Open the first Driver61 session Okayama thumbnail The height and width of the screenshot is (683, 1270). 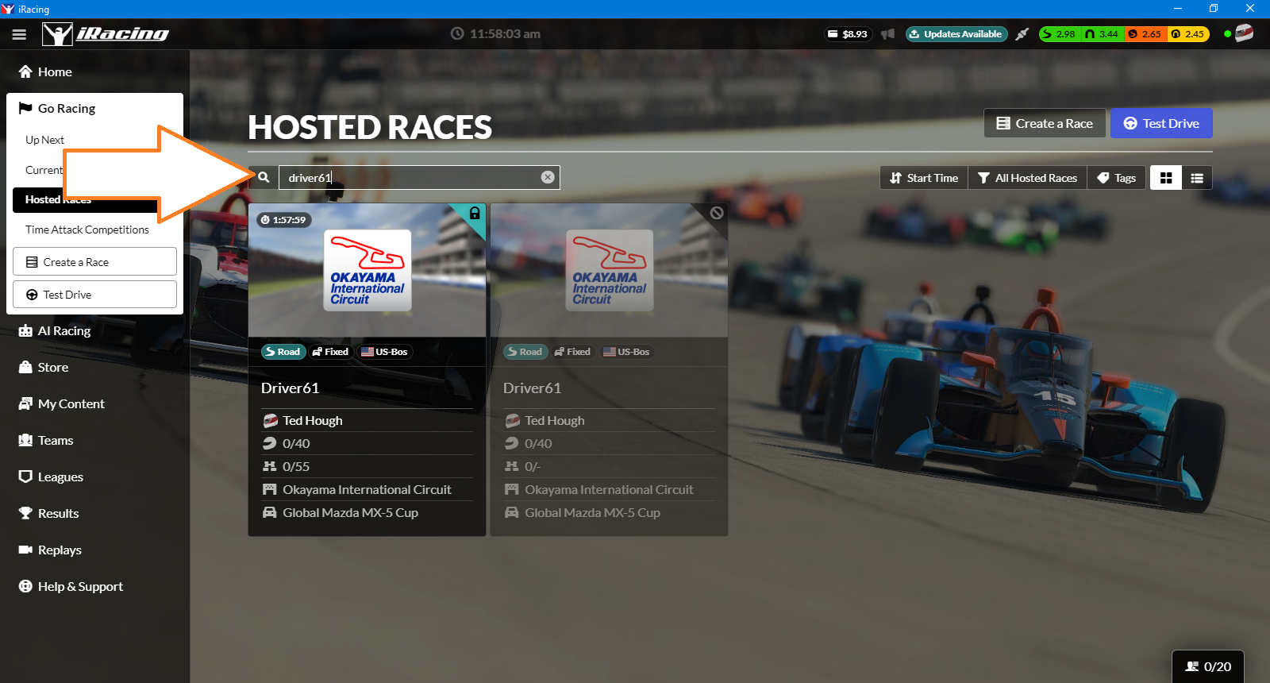click(368, 270)
